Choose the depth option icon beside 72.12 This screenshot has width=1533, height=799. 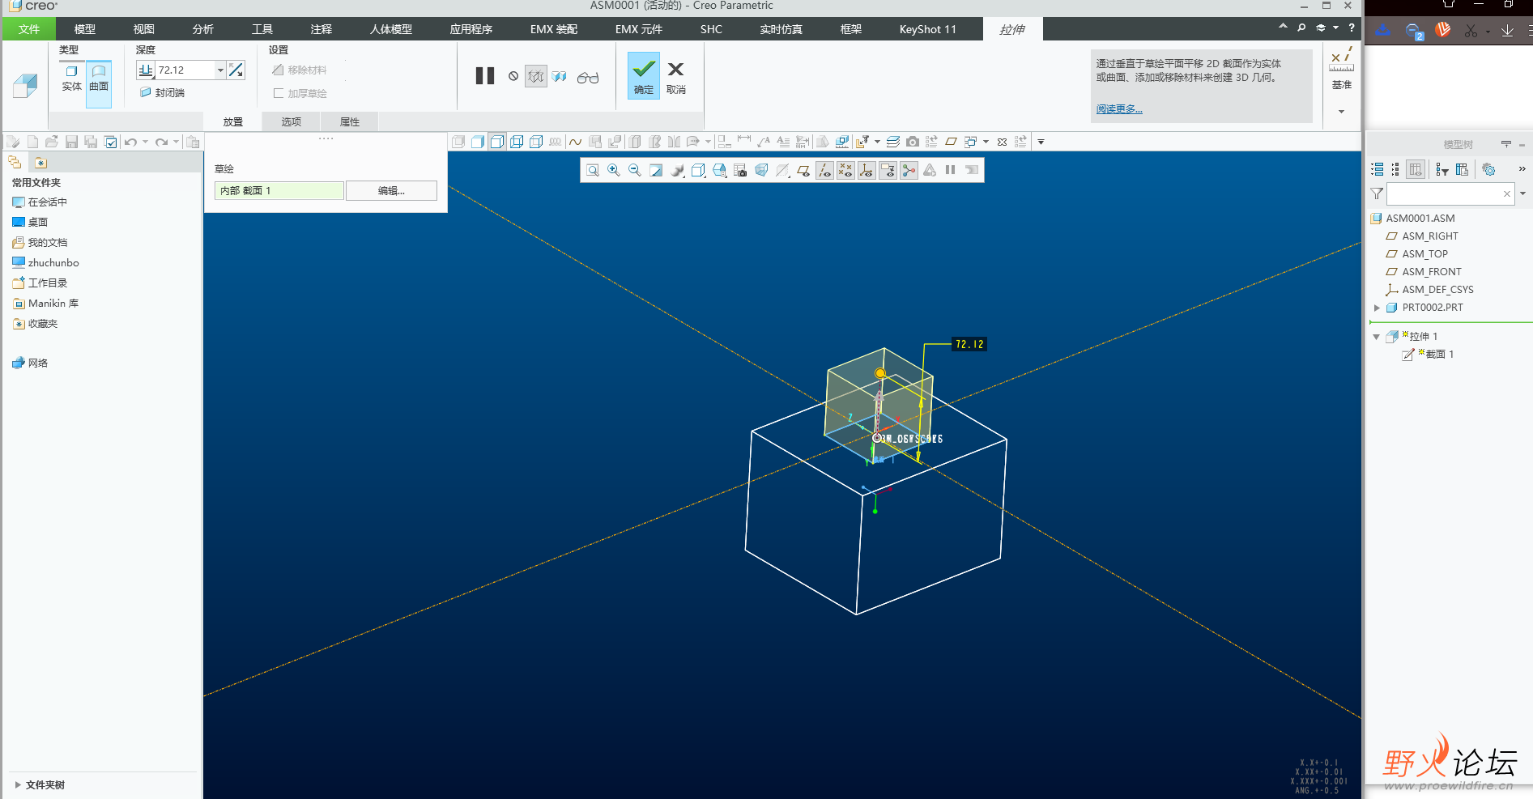(146, 70)
